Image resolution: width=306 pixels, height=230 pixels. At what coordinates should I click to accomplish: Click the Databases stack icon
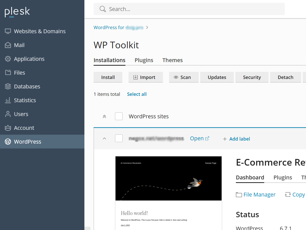[x=8, y=86]
